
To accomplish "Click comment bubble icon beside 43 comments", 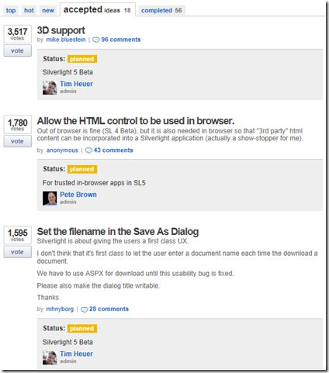I will 88,150.
